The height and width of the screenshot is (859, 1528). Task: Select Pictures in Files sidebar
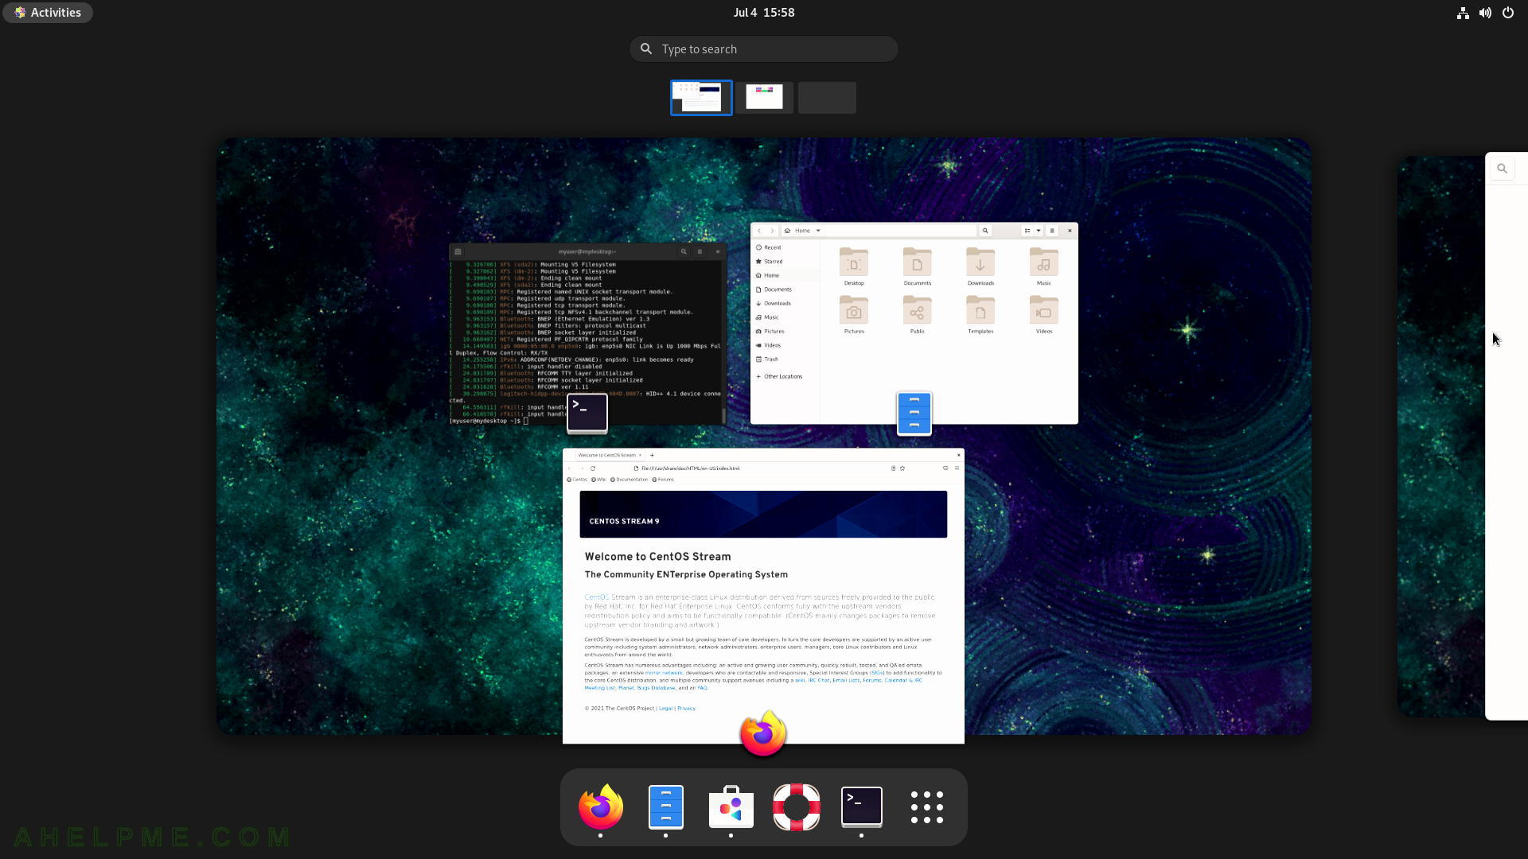785,331
